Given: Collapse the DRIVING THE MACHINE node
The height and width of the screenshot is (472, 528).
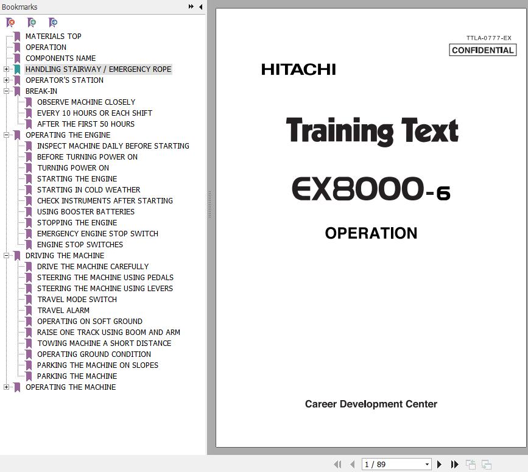Looking at the screenshot, I should coord(6,256).
